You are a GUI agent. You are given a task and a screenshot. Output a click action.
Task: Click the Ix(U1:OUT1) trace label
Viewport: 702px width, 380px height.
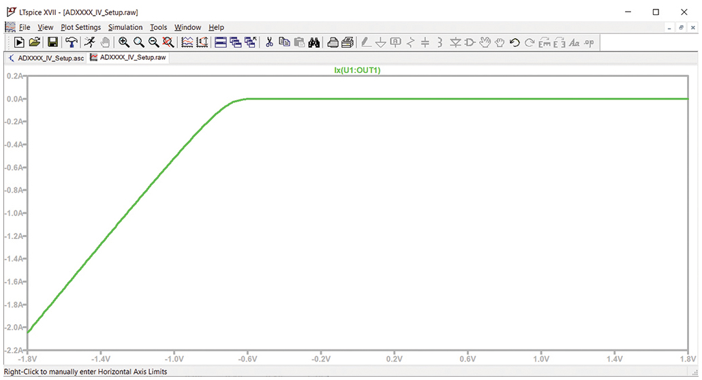(356, 69)
